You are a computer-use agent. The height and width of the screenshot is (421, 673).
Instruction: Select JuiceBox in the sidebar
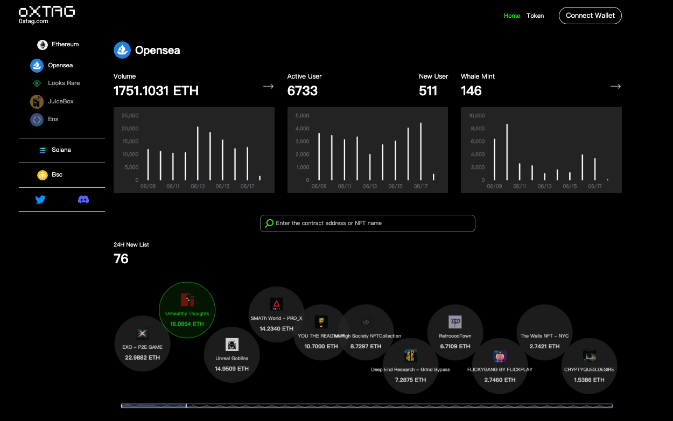tap(61, 101)
